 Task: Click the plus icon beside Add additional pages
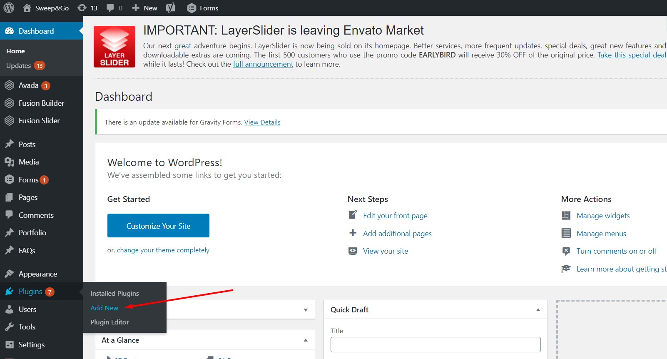tap(353, 233)
